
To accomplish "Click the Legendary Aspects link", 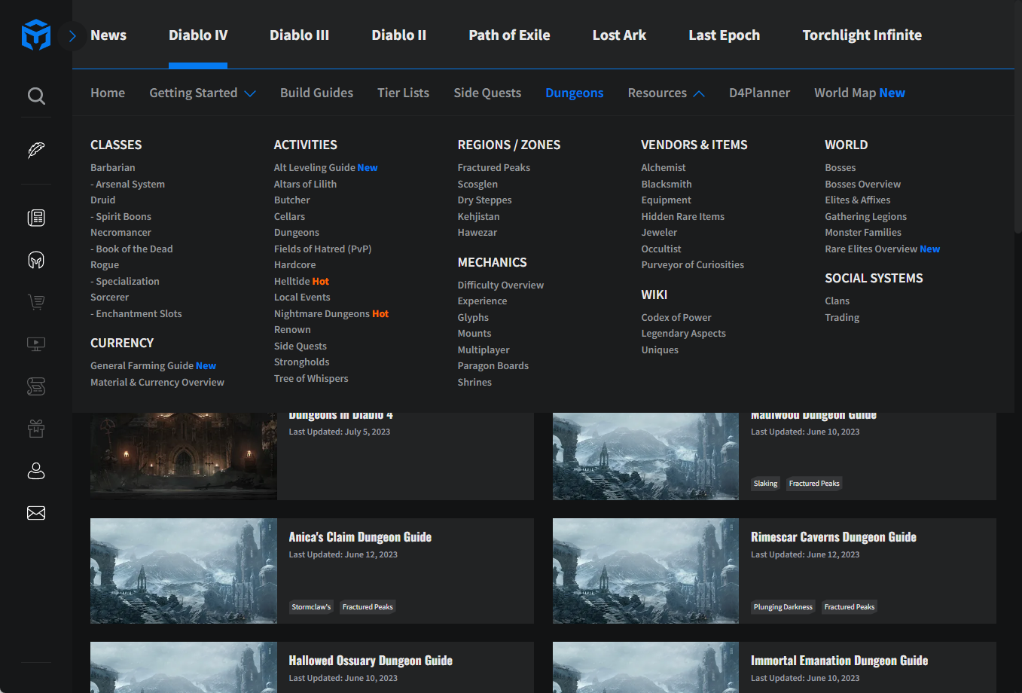I will coord(684,333).
